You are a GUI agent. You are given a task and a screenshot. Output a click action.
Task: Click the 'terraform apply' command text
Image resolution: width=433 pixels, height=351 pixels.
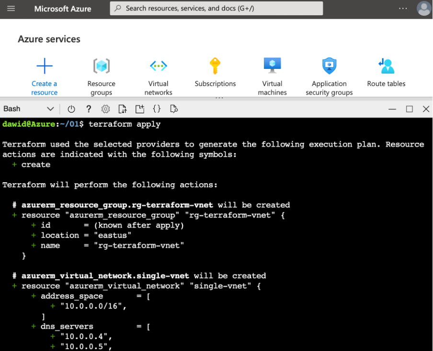click(125, 124)
